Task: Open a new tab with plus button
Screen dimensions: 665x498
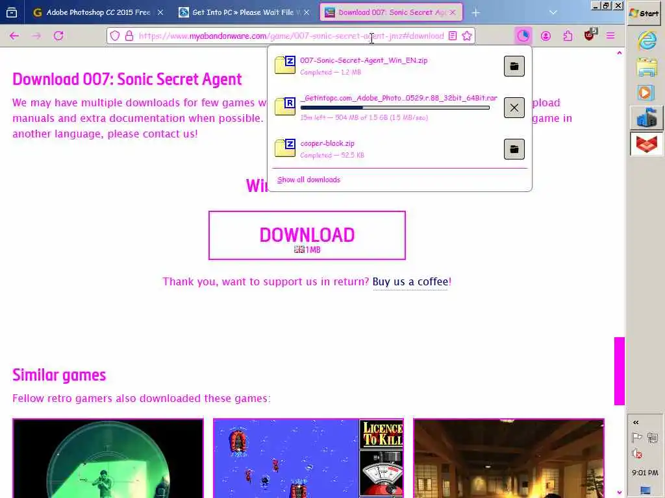Action: point(476,13)
